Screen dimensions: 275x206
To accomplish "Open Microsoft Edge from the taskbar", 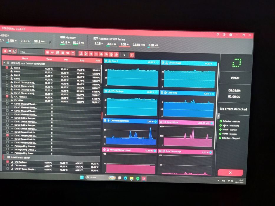I will [125, 178].
